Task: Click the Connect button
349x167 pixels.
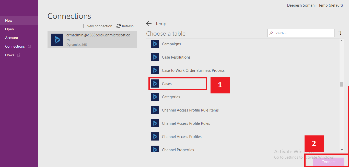Action: (x=329, y=162)
